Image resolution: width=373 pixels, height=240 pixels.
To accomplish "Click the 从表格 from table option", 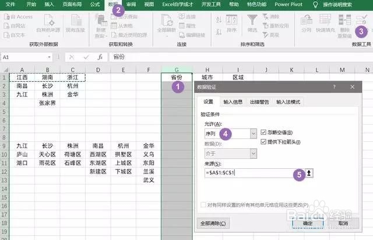I will (x=122, y=26).
